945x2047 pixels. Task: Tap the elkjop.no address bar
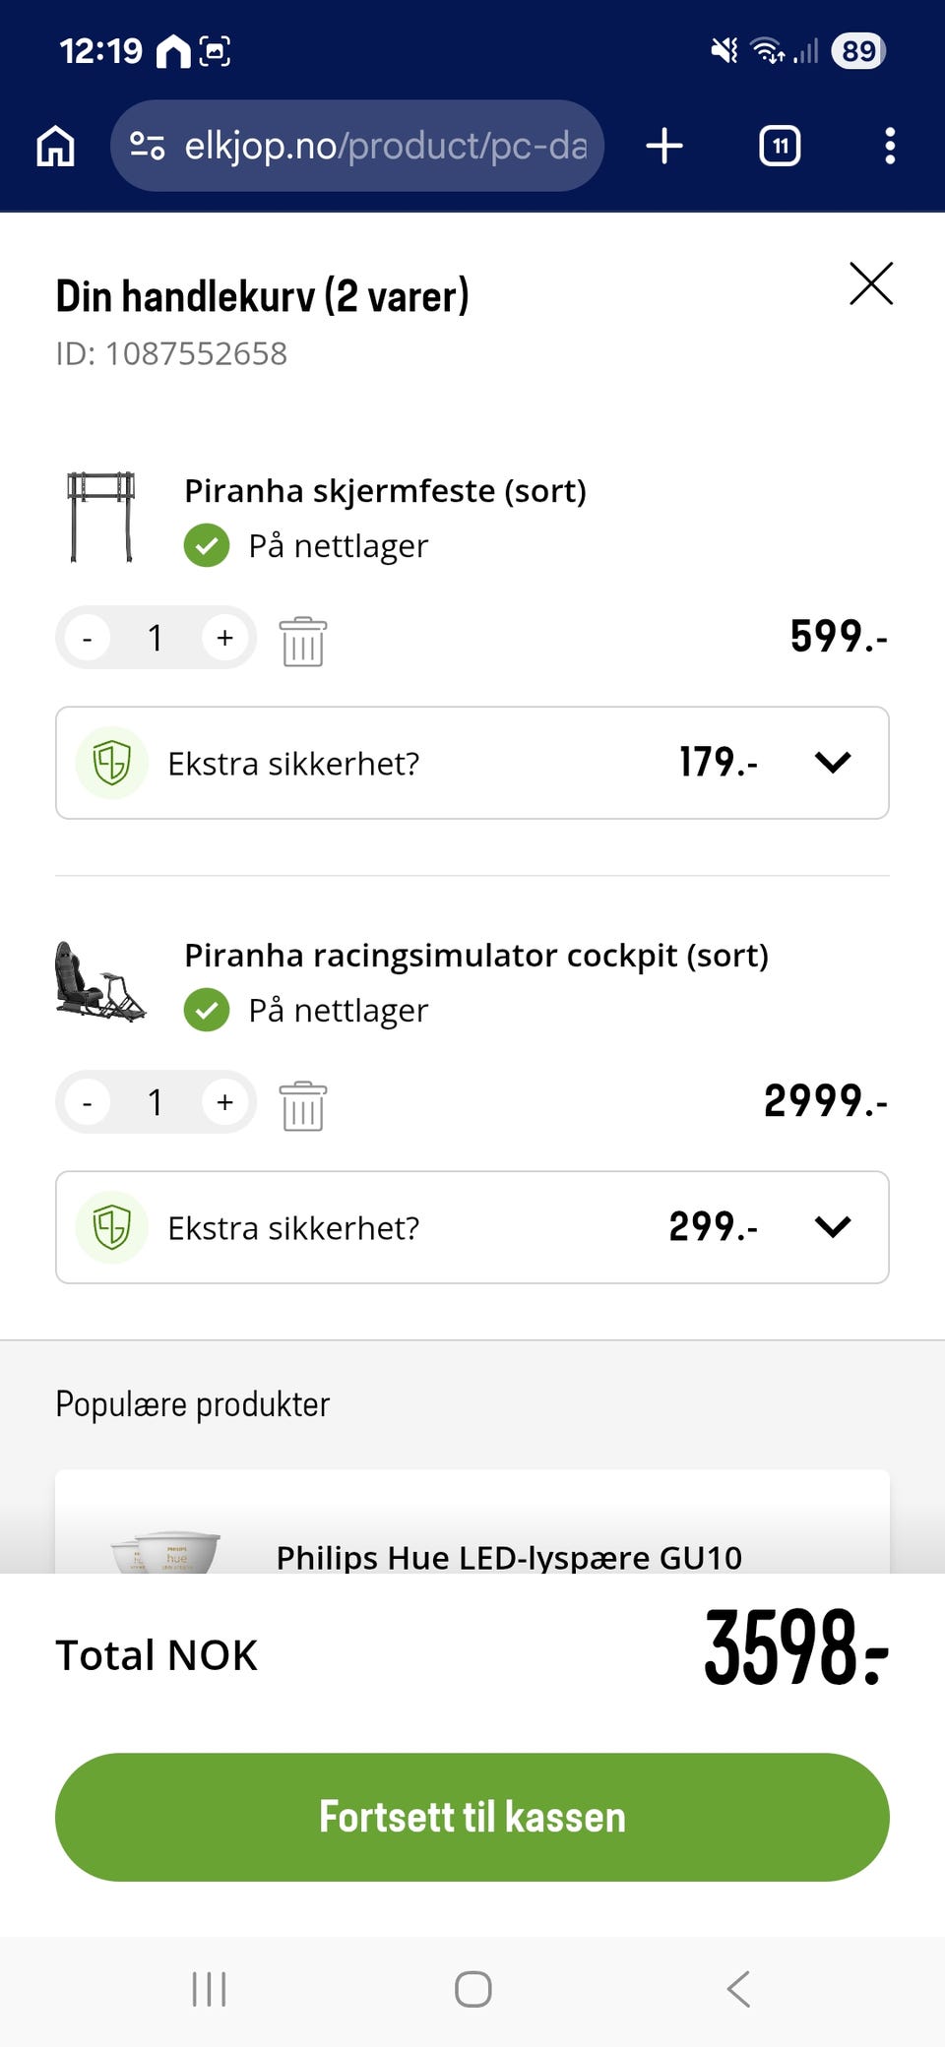click(384, 147)
